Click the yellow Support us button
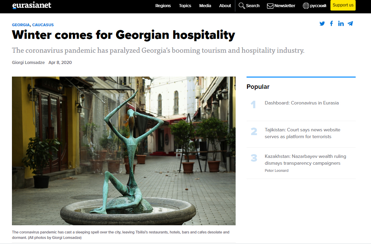The width and height of the screenshot is (371, 245). tap(343, 5)
